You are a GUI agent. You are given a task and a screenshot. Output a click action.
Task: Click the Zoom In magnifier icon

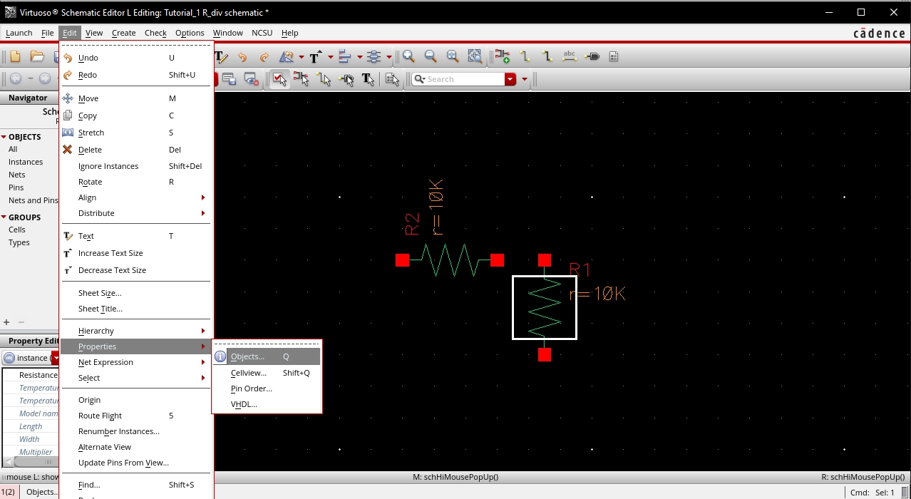click(408, 57)
